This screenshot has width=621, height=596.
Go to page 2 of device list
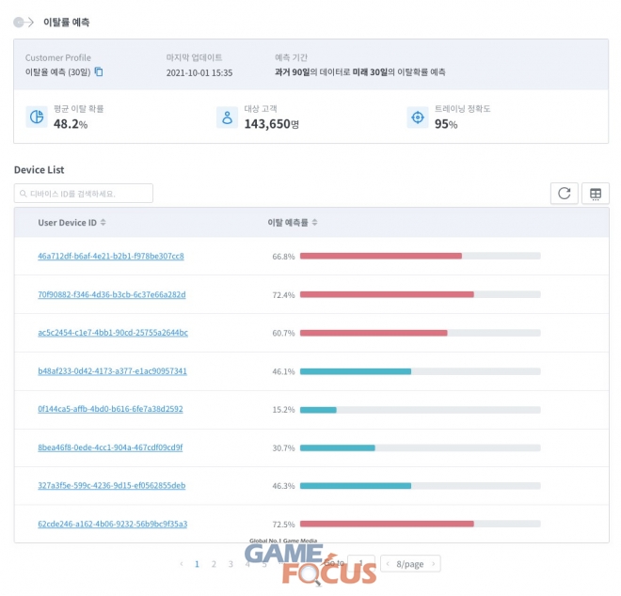click(x=214, y=564)
